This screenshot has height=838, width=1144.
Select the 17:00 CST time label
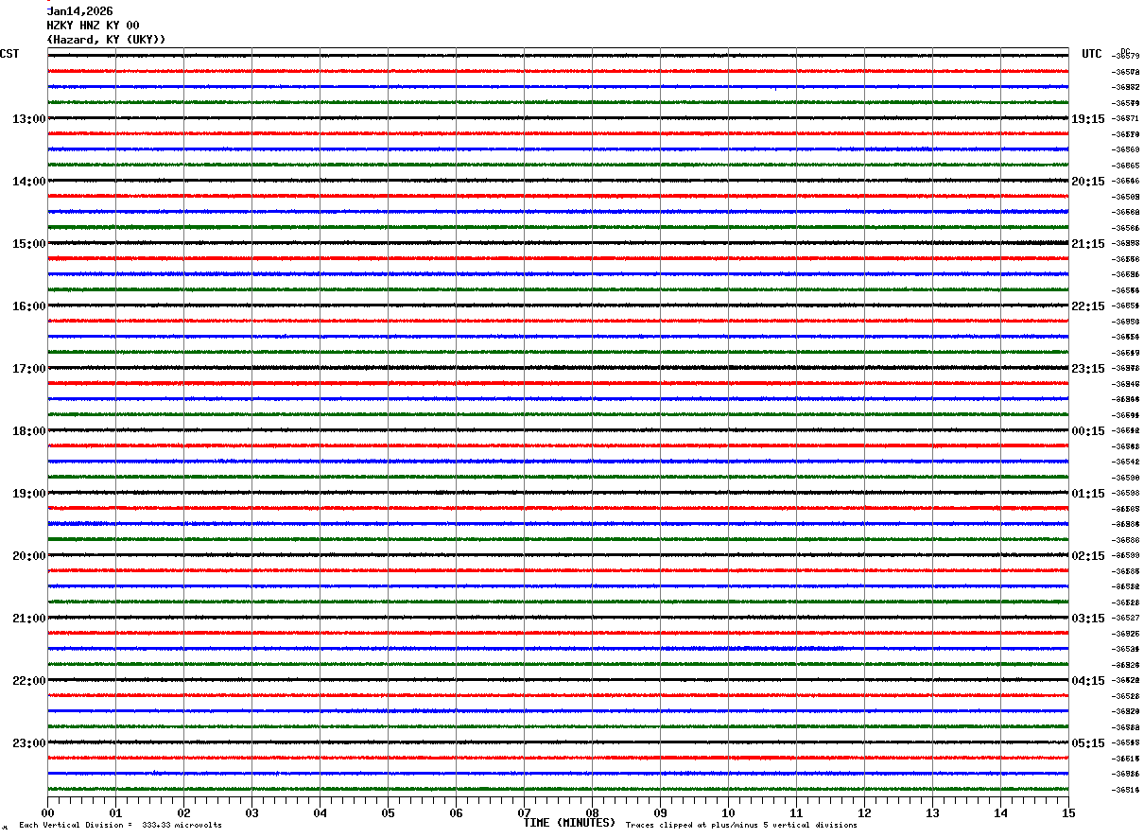[x=28, y=369]
